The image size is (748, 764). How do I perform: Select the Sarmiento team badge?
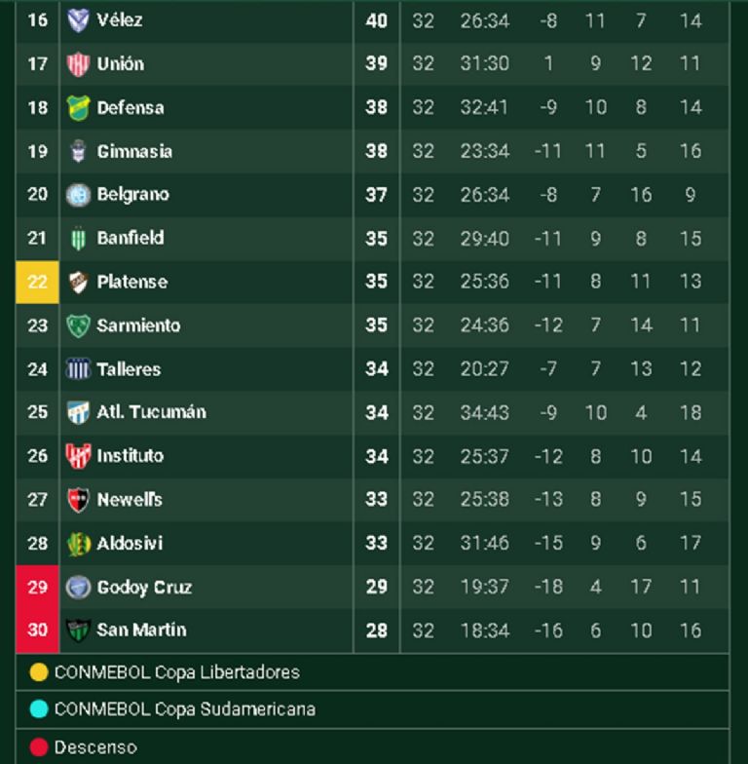click(x=78, y=325)
